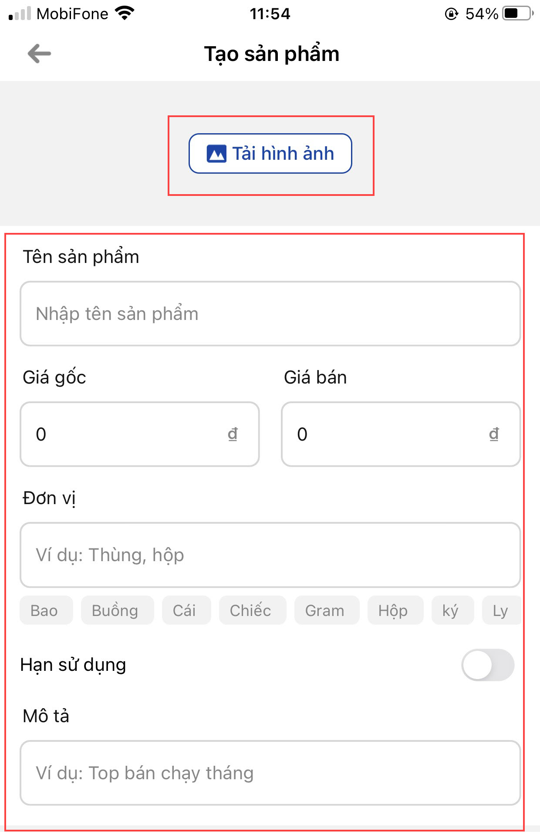The image size is (540, 838).
Task: Choose the Gram unit chip
Action: pos(325,610)
